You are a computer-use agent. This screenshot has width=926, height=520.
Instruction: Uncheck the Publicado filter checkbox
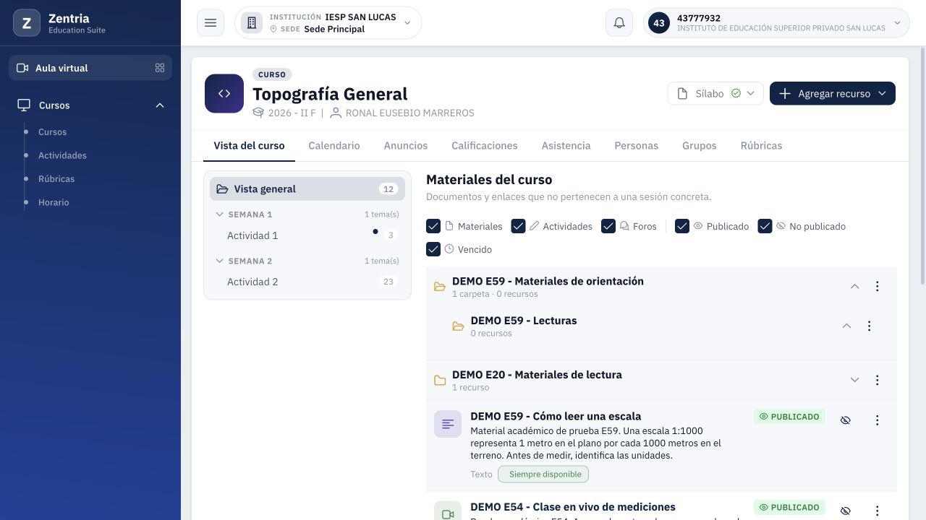pyautogui.click(x=682, y=226)
